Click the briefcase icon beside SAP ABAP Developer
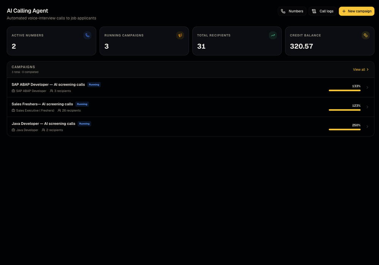Screen dimensions: 379x265 point(13,91)
